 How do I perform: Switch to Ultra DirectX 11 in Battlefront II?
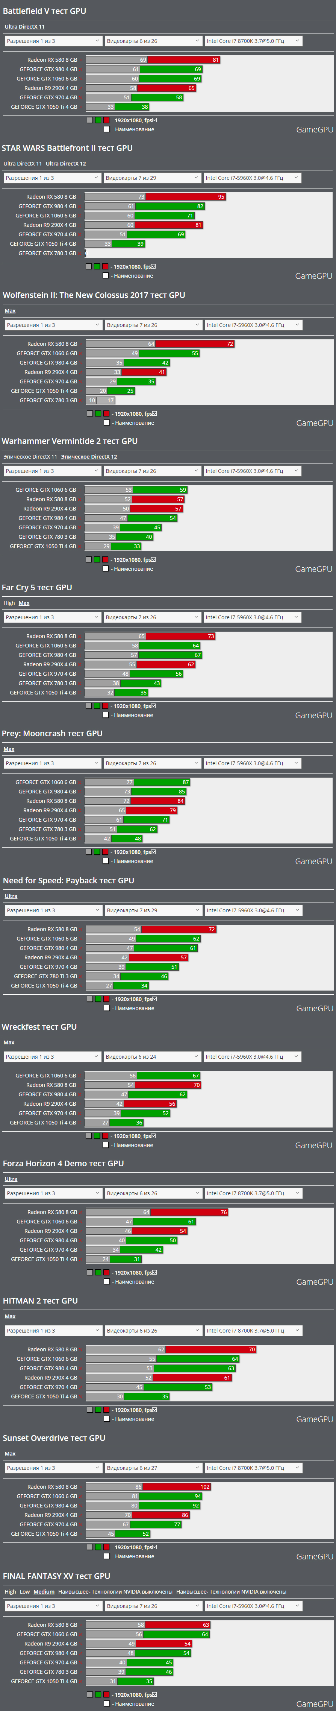pos(23,163)
